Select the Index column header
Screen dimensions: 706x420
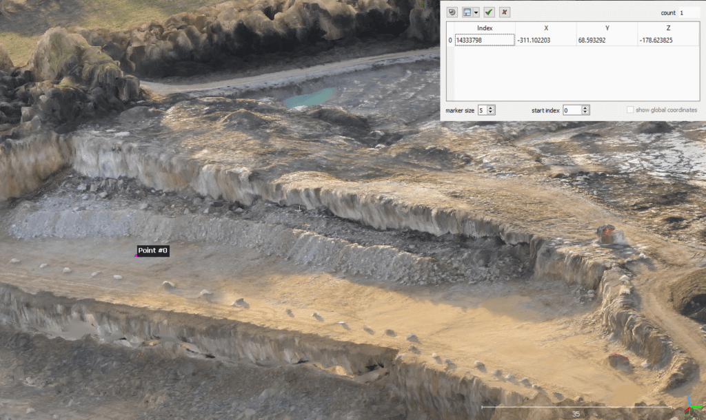click(x=485, y=28)
